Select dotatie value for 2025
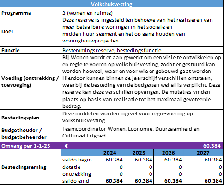This screenshot has height=185, width=224. [x=151, y=167]
